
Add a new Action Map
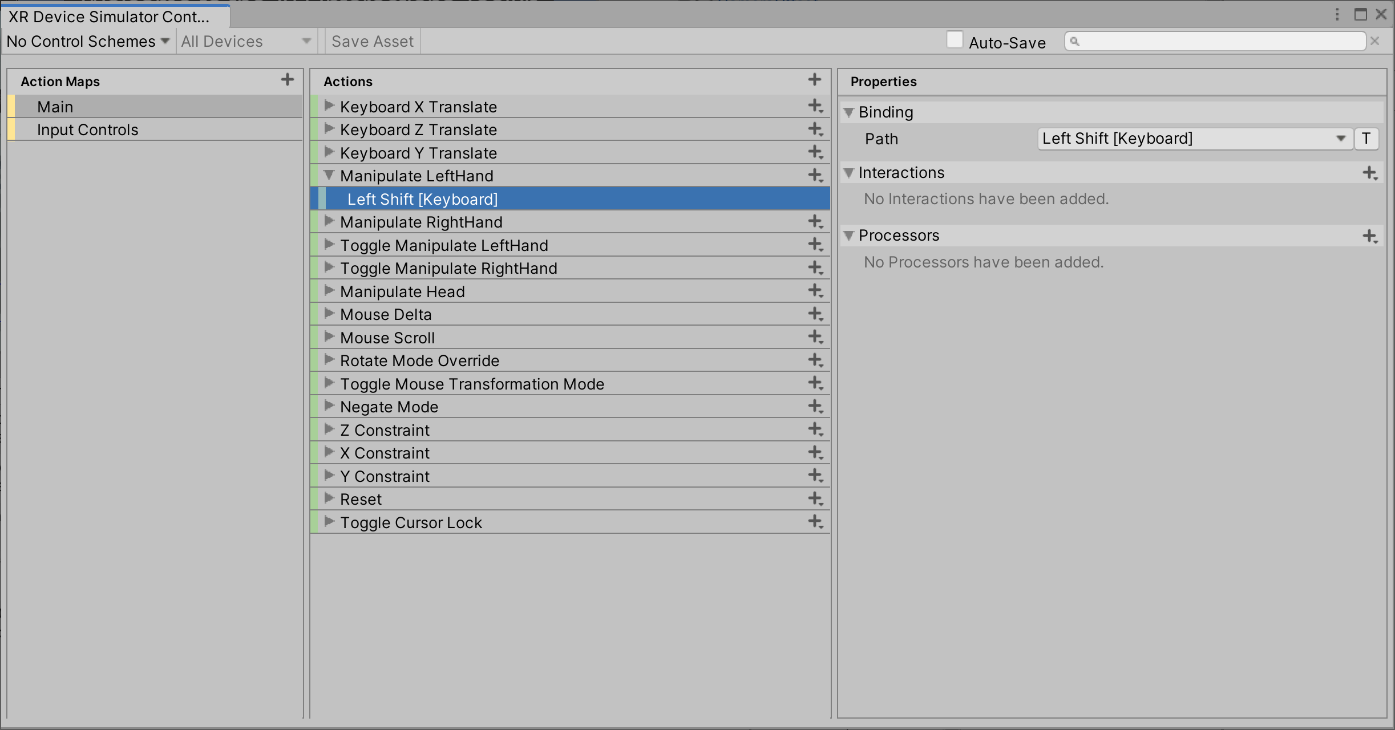click(x=287, y=79)
